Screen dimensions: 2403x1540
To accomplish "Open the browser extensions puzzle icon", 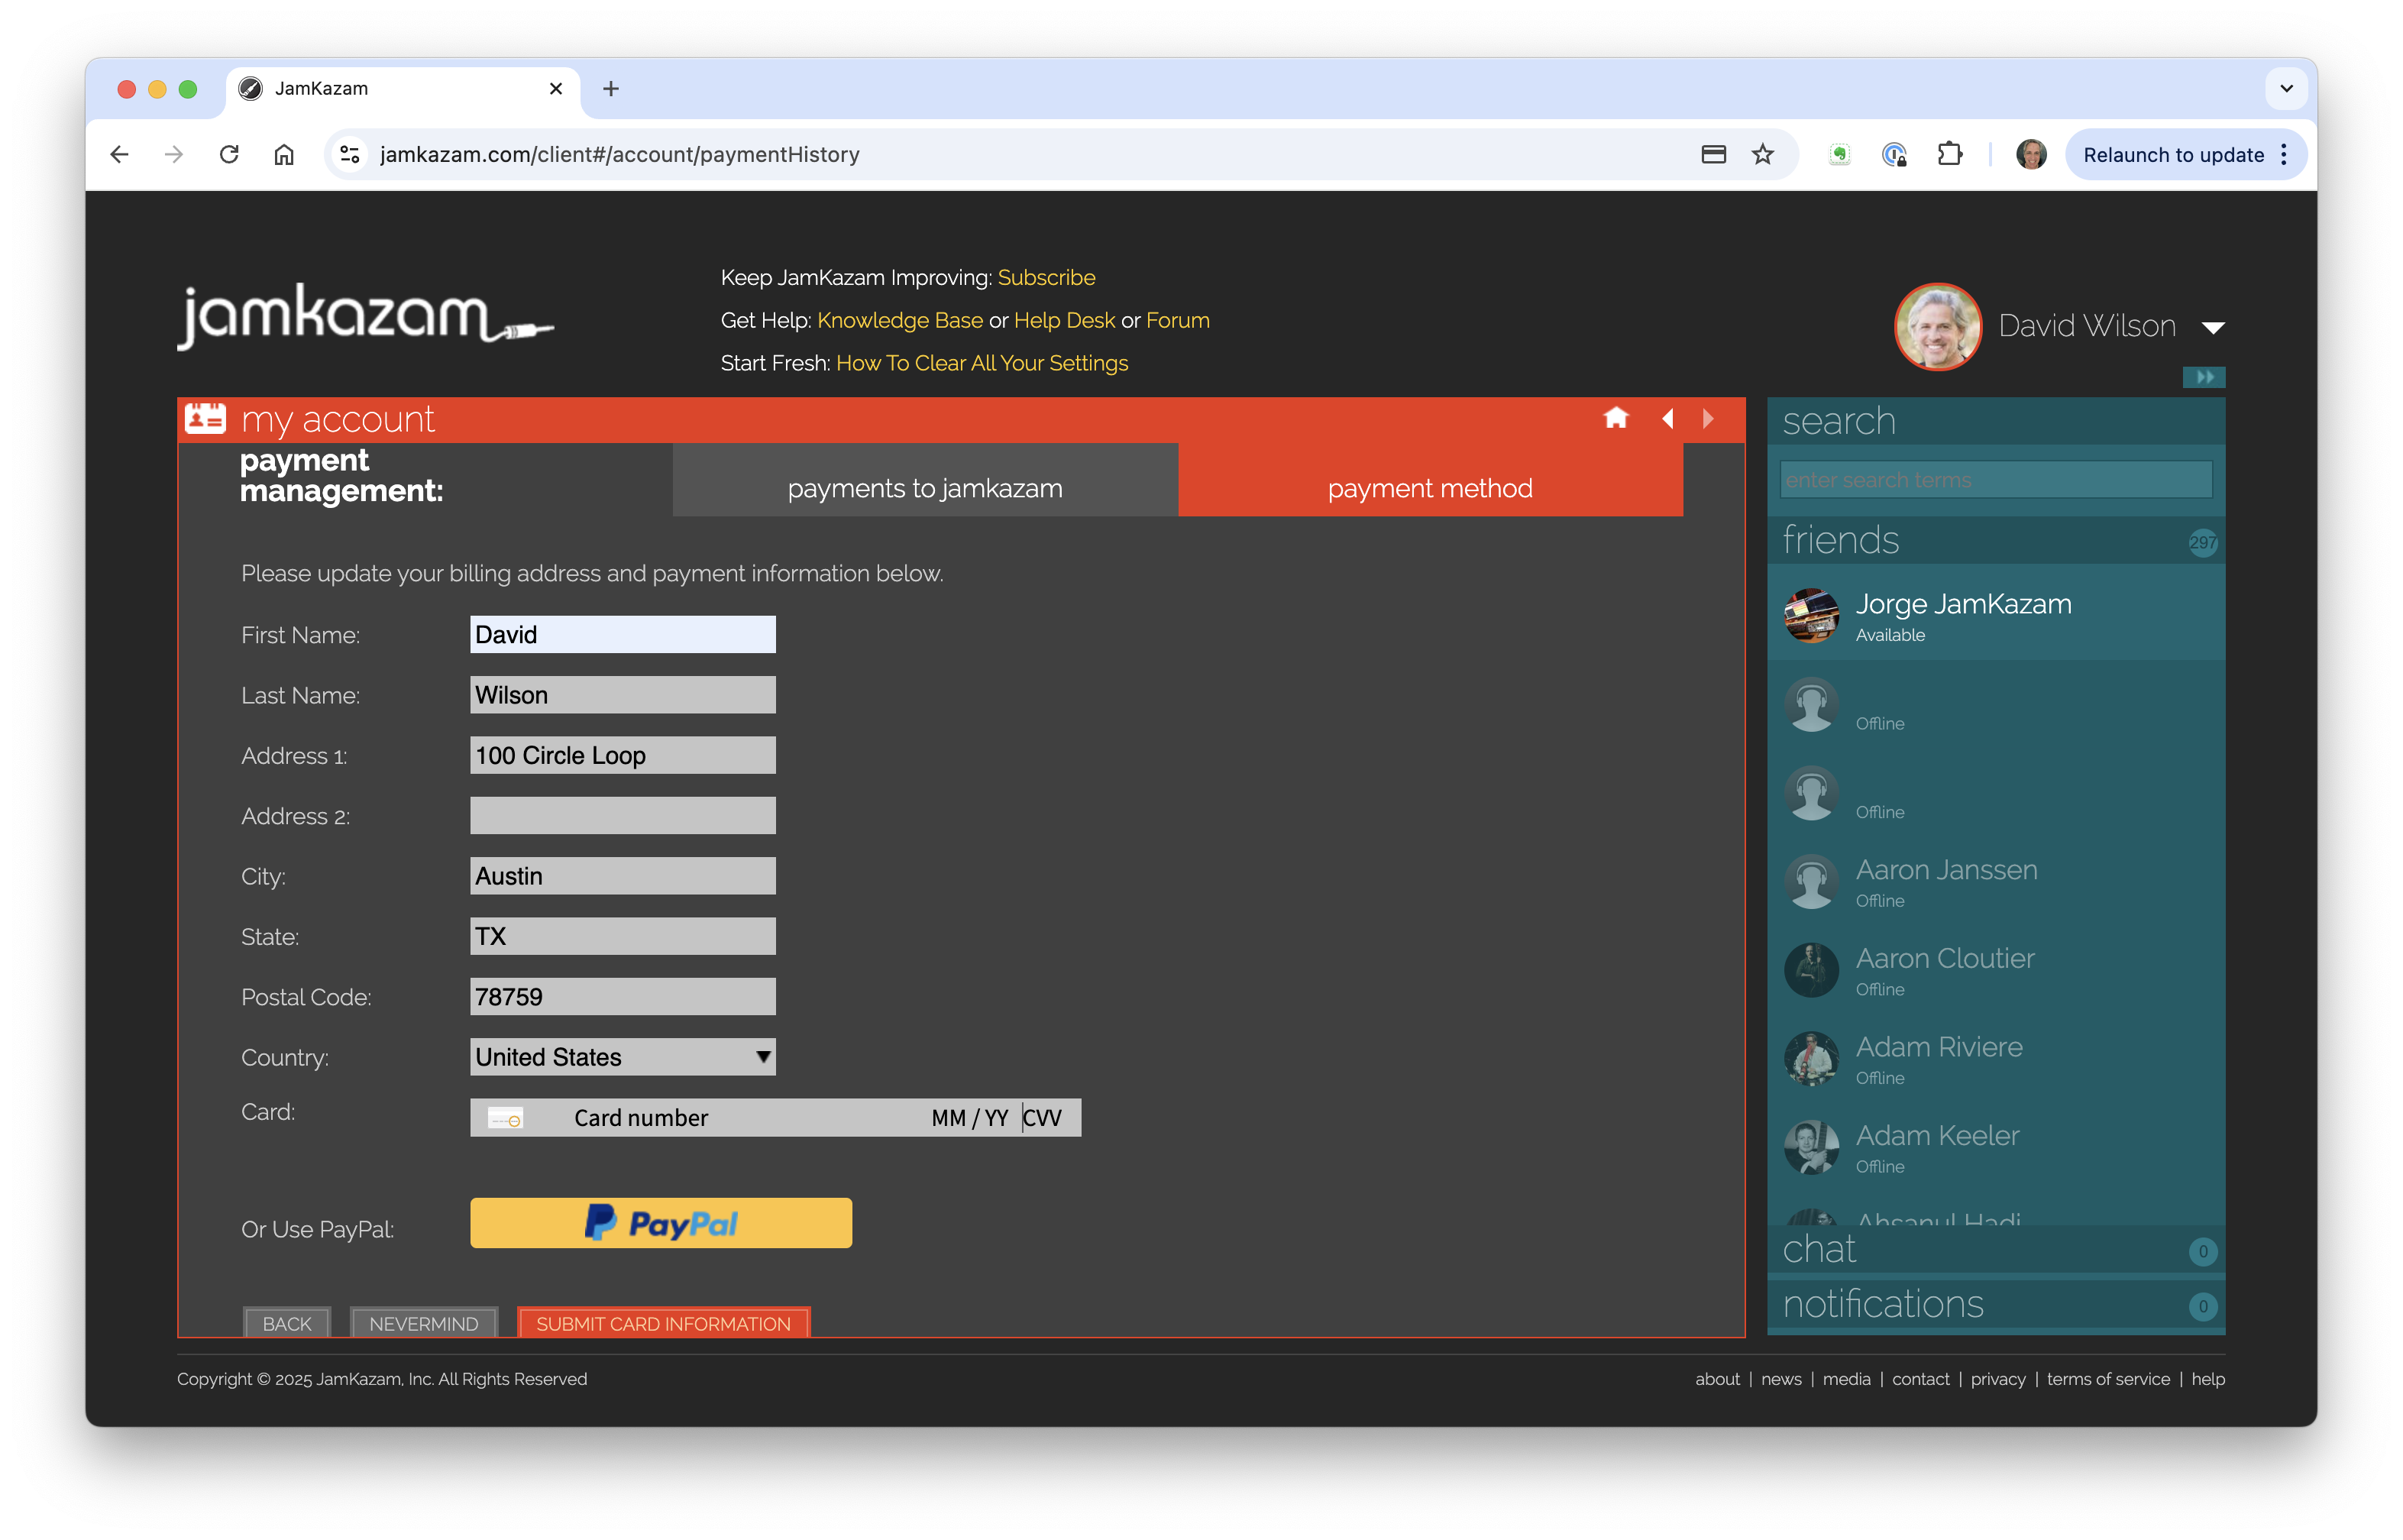I will (1949, 154).
